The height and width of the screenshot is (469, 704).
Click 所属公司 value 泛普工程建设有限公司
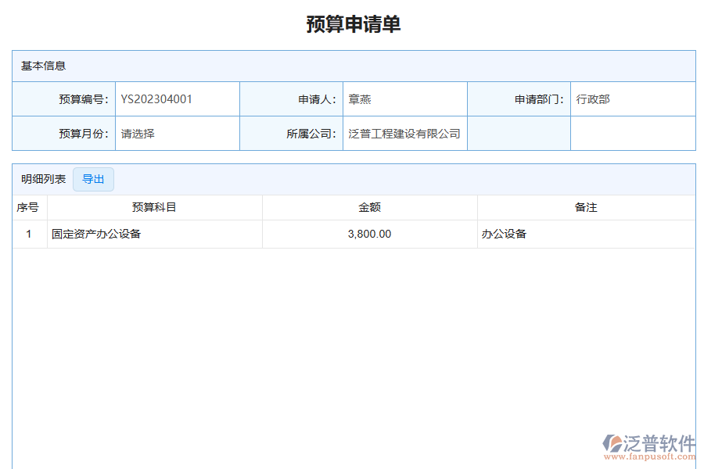coord(405,133)
